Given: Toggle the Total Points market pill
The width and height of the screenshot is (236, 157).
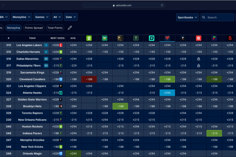Looking at the screenshot, I should (x=55, y=28).
